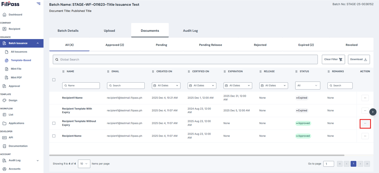The width and height of the screenshot is (379, 173).
Task: Check Recipient Template Without Expiry row
Action: click(54, 123)
